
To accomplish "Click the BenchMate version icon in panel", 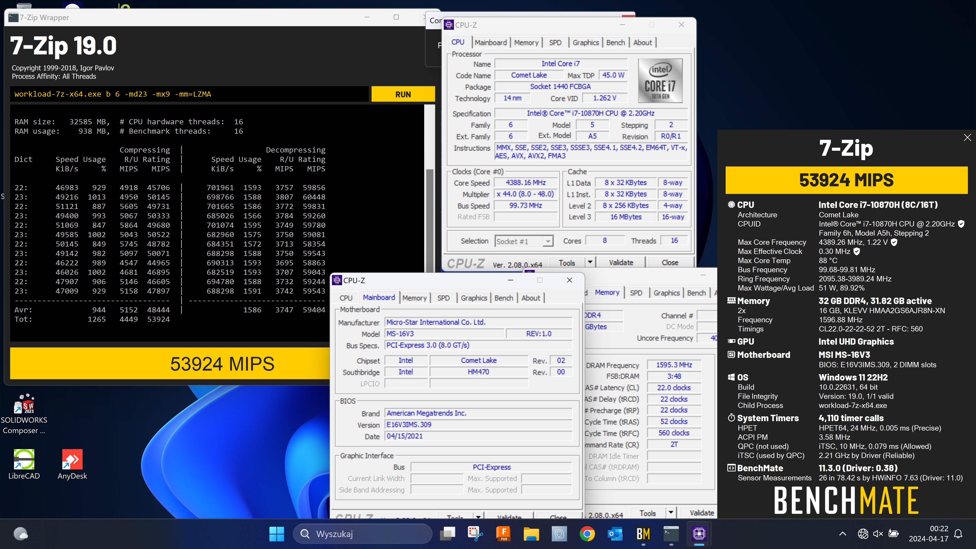I will click(731, 468).
